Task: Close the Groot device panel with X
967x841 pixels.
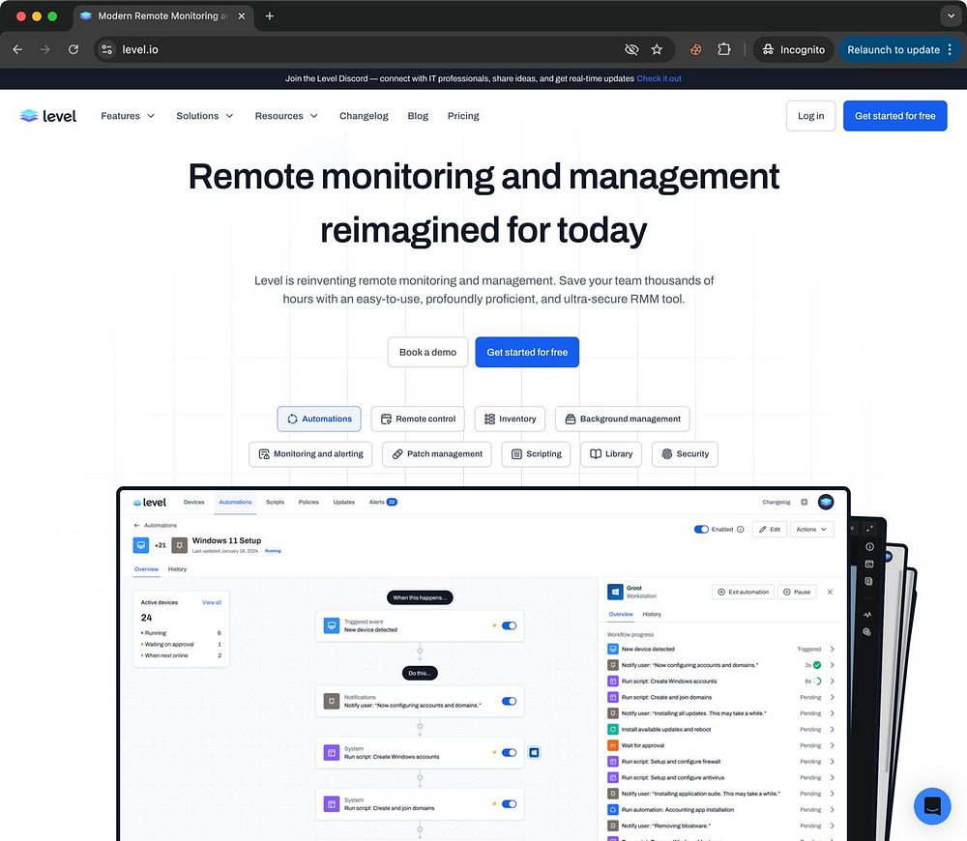Action: pos(830,592)
